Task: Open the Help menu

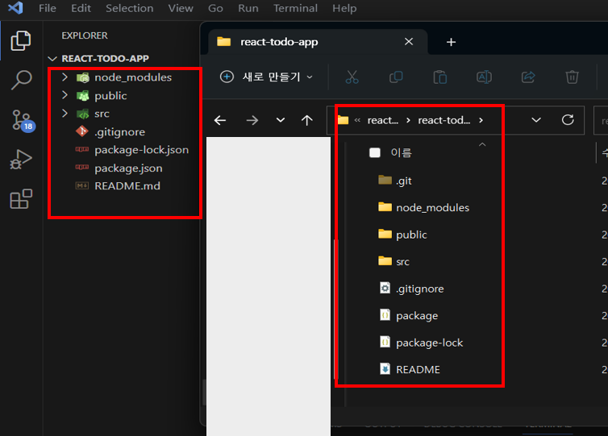Action: click(x=344, y=8)
